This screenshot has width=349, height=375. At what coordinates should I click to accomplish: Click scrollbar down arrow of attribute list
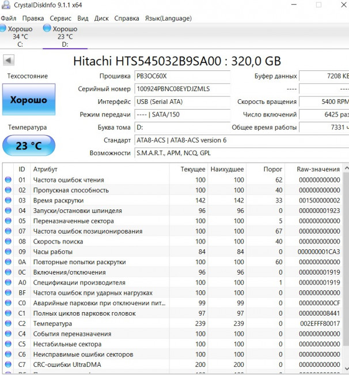tap(346, 369)
